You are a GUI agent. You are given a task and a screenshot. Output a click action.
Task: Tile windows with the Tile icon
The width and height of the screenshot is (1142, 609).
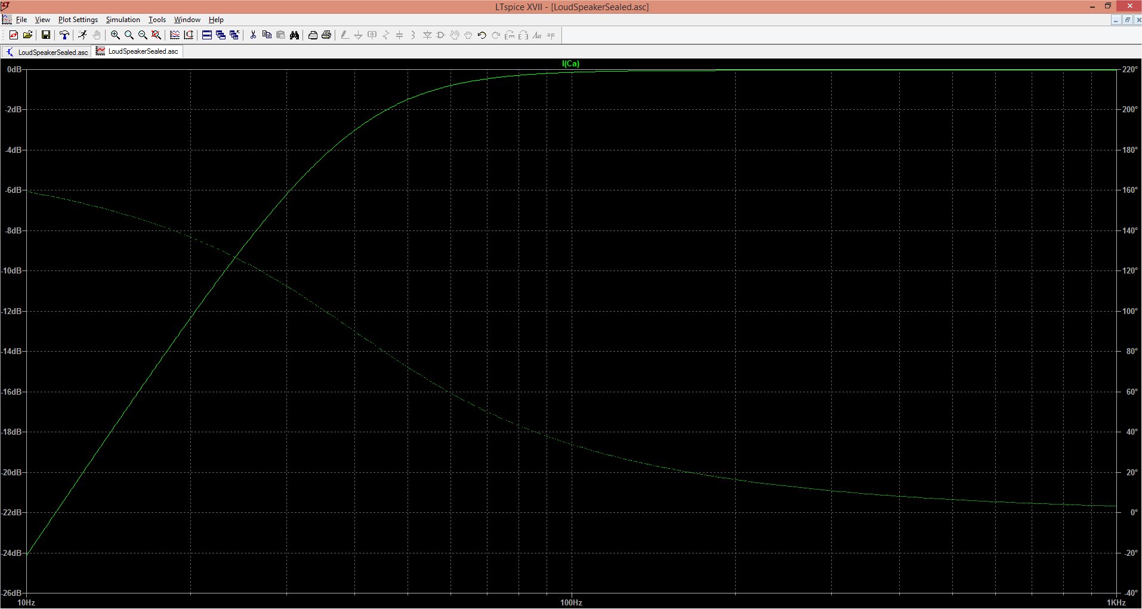coord(207,35)
